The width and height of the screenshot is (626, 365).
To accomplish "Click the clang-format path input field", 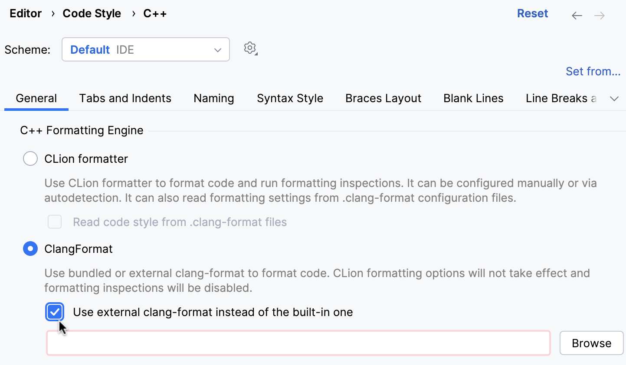I will pyautogui.click(x=298, y=342).
